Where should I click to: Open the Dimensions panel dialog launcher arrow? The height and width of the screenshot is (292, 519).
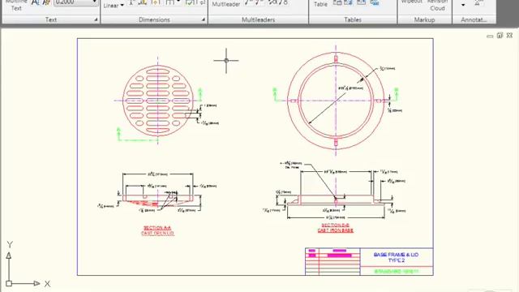(204, 19)
